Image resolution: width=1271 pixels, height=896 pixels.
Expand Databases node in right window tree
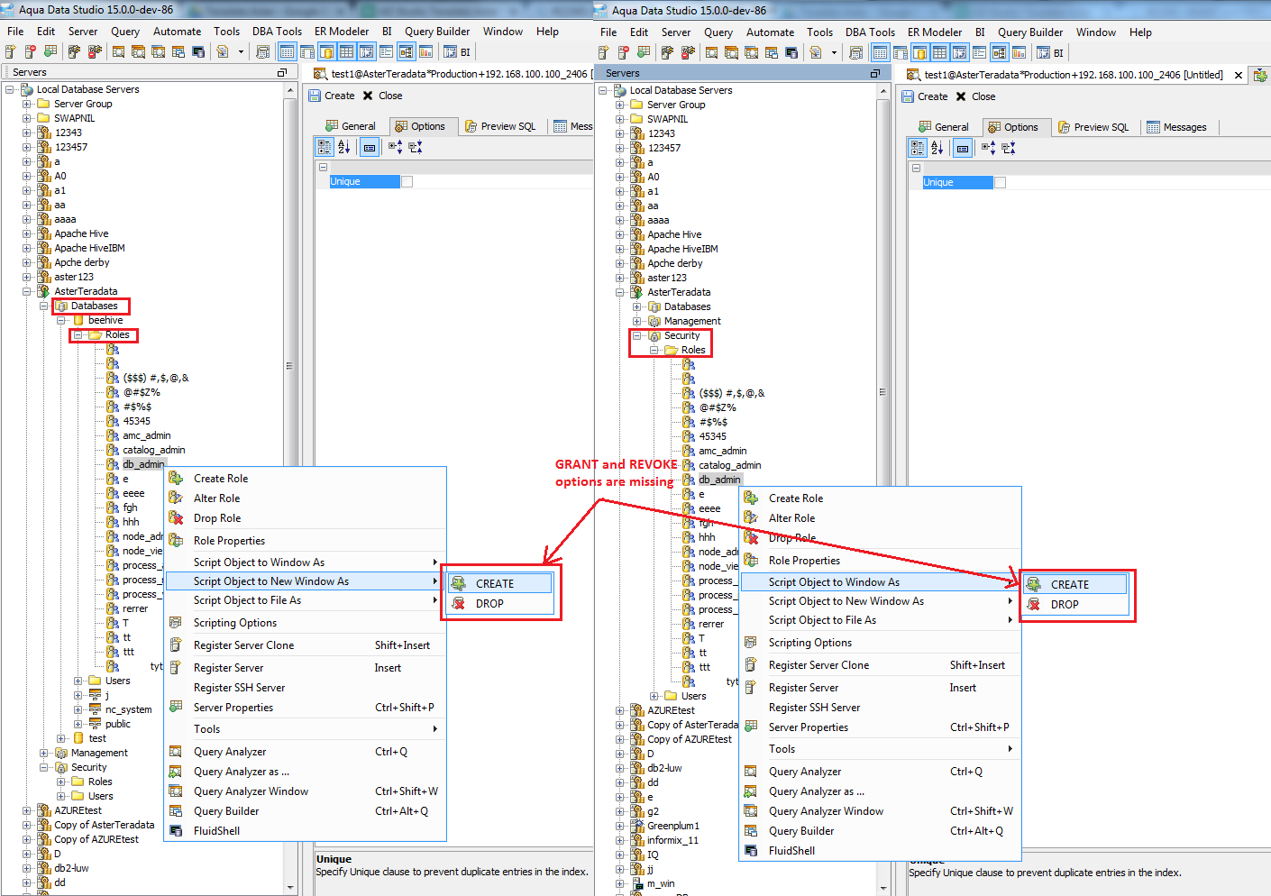(x=637, y=306)
